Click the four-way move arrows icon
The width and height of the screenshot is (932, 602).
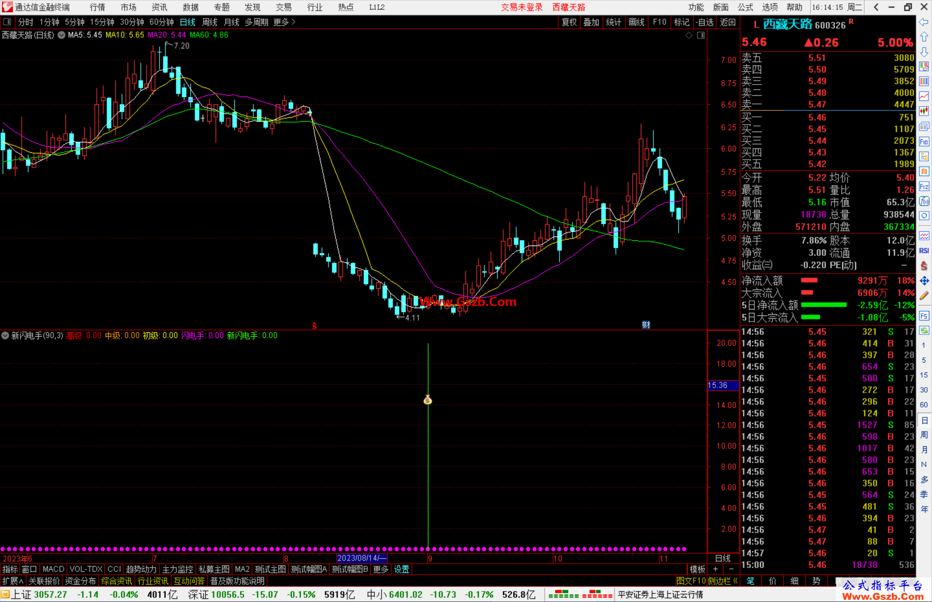[x=924, y=281]
